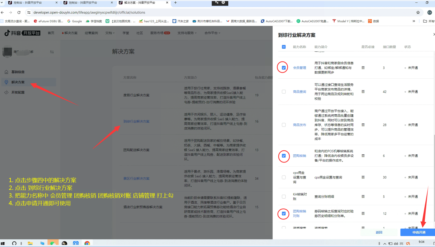The height and width of the screenshot is (247, 435).
Task: Open the 汽车之家 bookmark
Action: (x=181, y=21)
